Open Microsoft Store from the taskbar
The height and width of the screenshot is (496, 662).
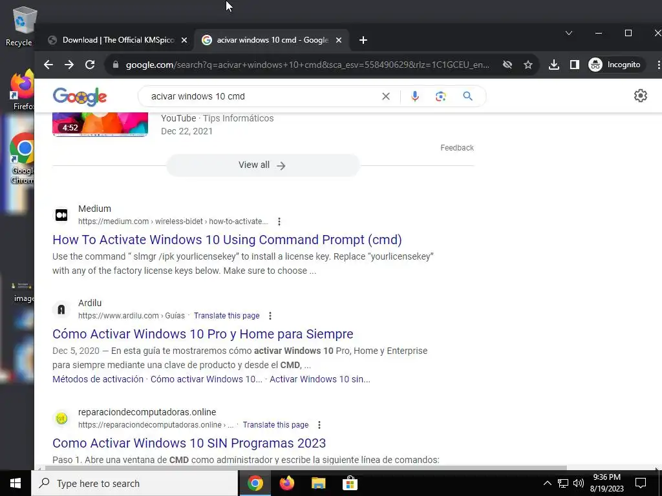350,483
